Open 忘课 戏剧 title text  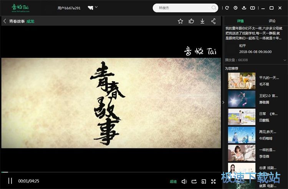[268, 168]
